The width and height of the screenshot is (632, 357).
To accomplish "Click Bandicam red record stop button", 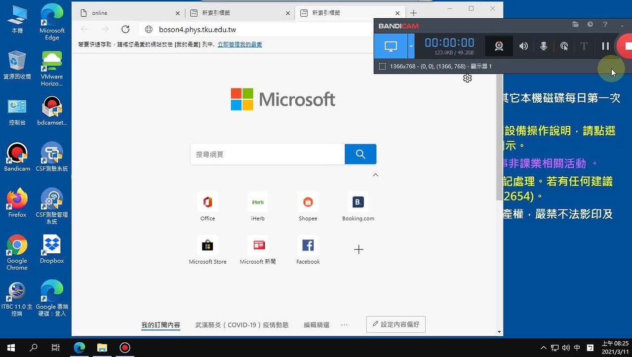I will pyautogui.click(x=625, y=46).
